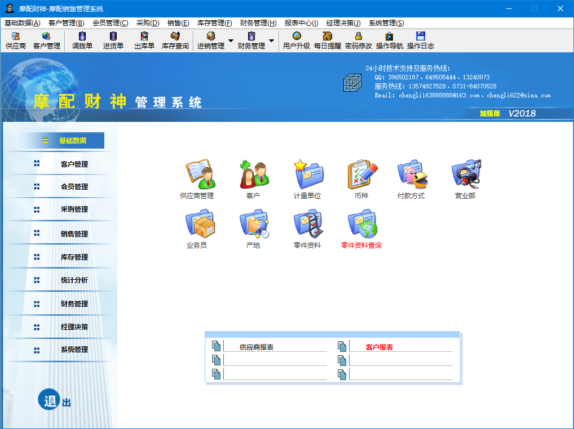Open the 客户管理(B) menu
This screenshot has width=574, height=429.
point(67,23)
